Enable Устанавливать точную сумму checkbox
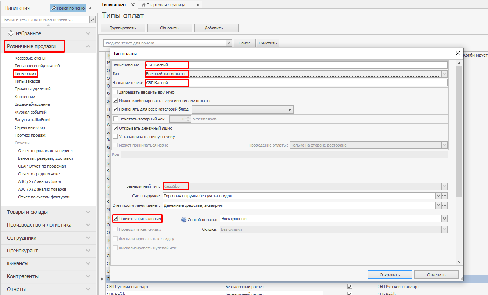This screenshot has height=295, width=488. 115,137
